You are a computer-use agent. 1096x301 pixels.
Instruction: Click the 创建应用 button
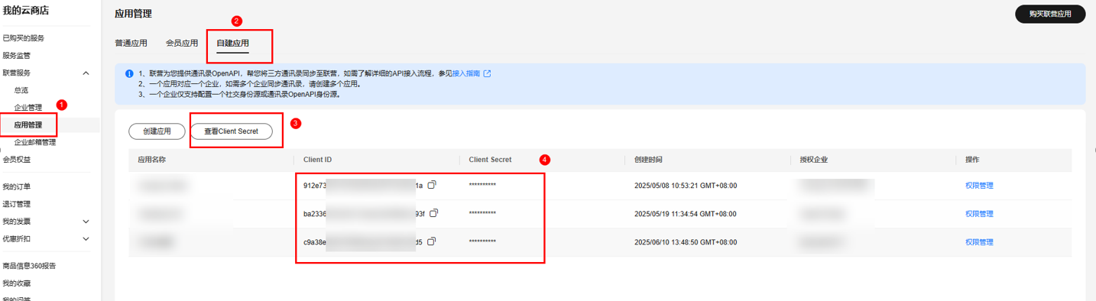pyautogui.click(x=157, y=131)
